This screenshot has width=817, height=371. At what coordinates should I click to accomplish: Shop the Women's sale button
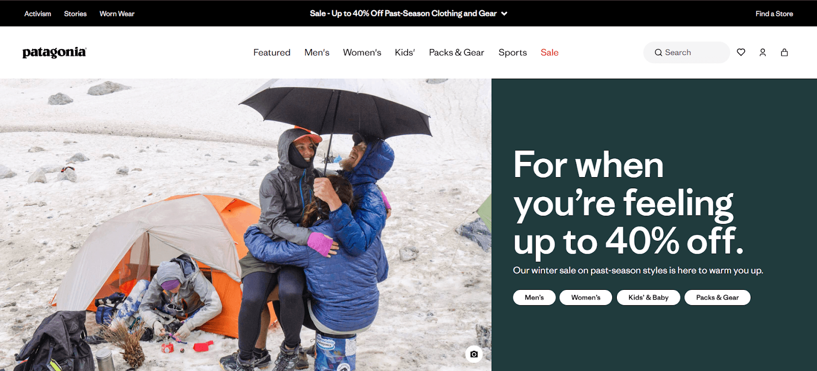586,298
